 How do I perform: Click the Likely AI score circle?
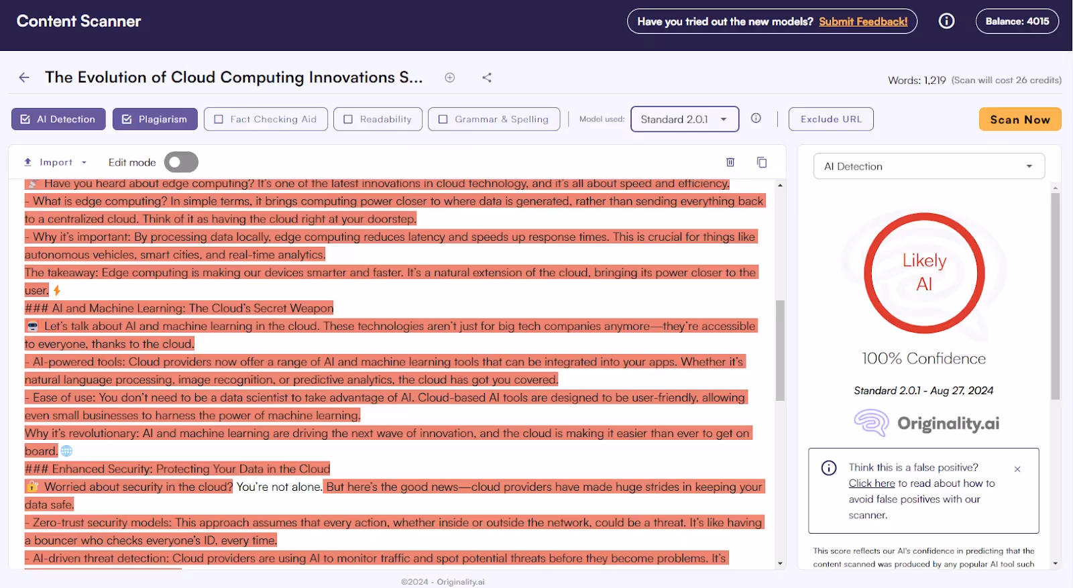(x=924, y=273)
